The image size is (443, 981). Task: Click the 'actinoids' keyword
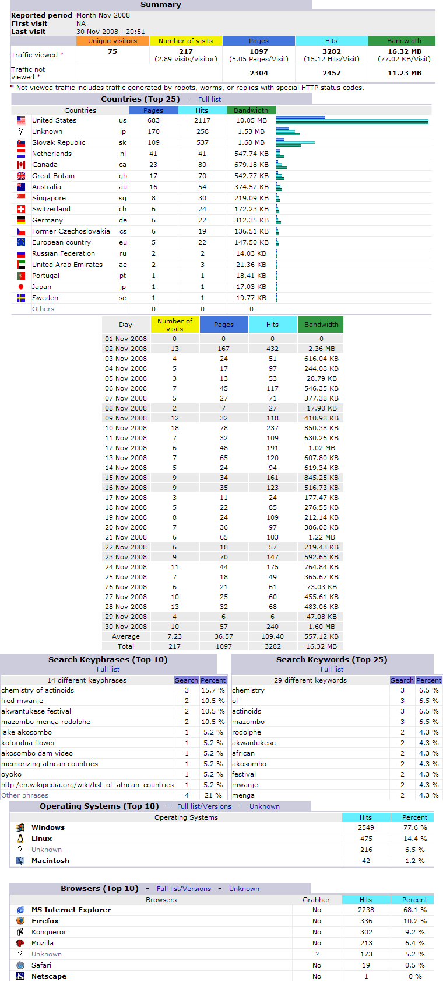[247, 711]
